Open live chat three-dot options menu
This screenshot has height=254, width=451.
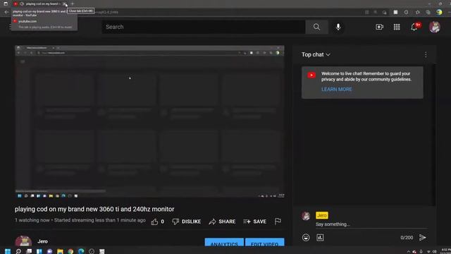tap(426, 54)
